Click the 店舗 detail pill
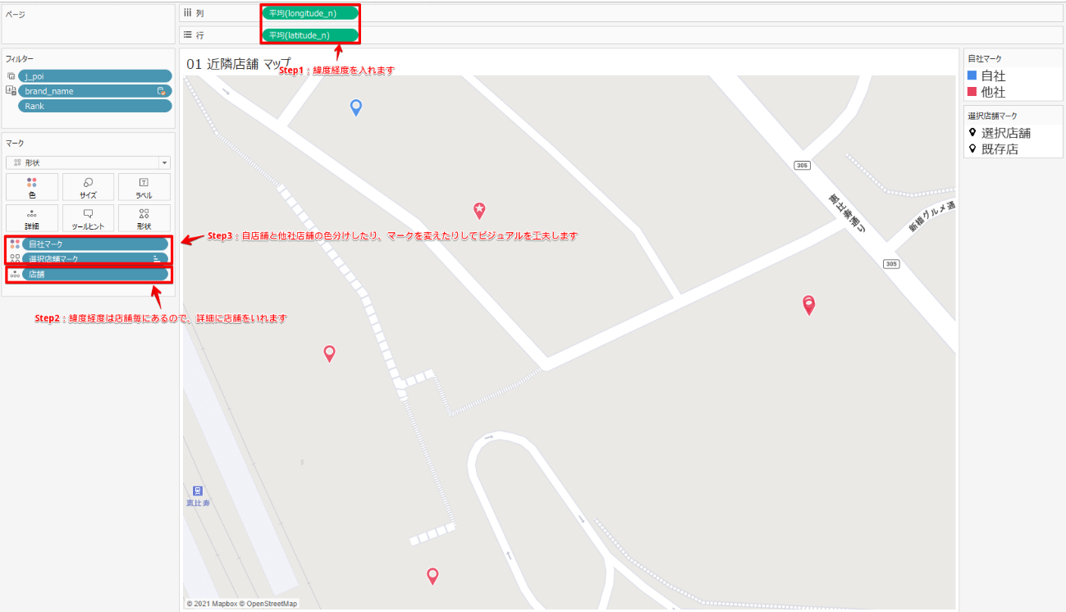 (95, 274)
